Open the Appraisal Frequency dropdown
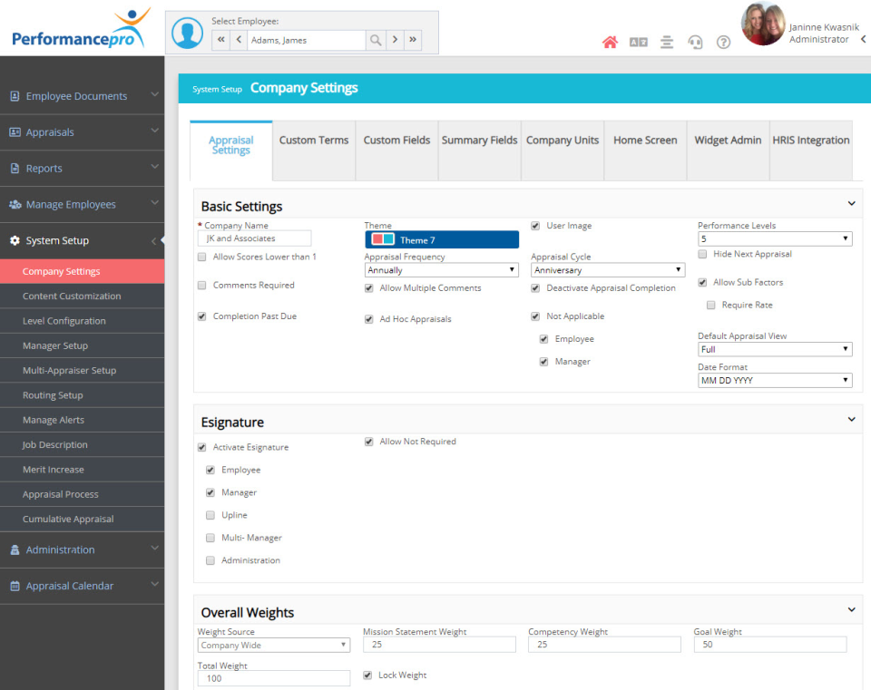871x690 pixels. point(442,270)
